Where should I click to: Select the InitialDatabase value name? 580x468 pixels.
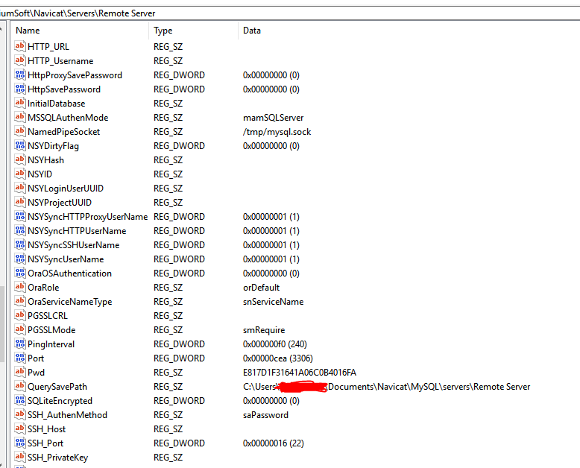pyautogui.click(x=56, y=104)
